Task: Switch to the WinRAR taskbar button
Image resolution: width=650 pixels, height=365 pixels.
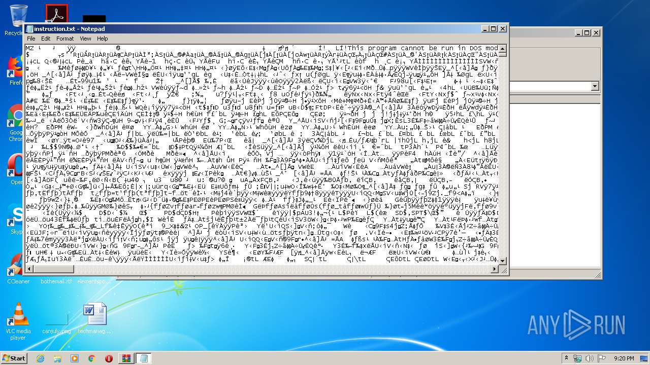Action: pos(126,358)
